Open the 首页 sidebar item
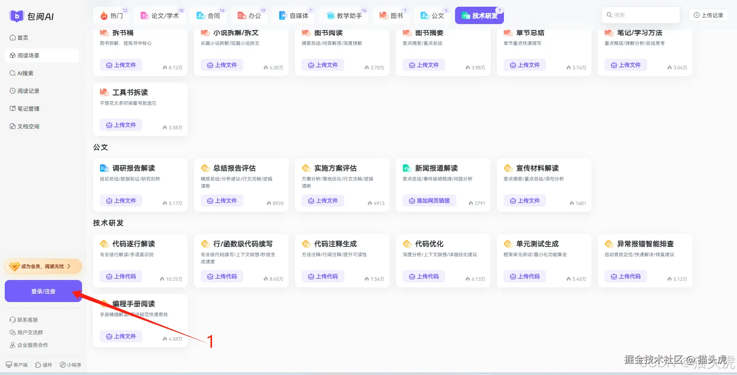The width and height of the screenshot is (737, 375). (x=22, y=37)
